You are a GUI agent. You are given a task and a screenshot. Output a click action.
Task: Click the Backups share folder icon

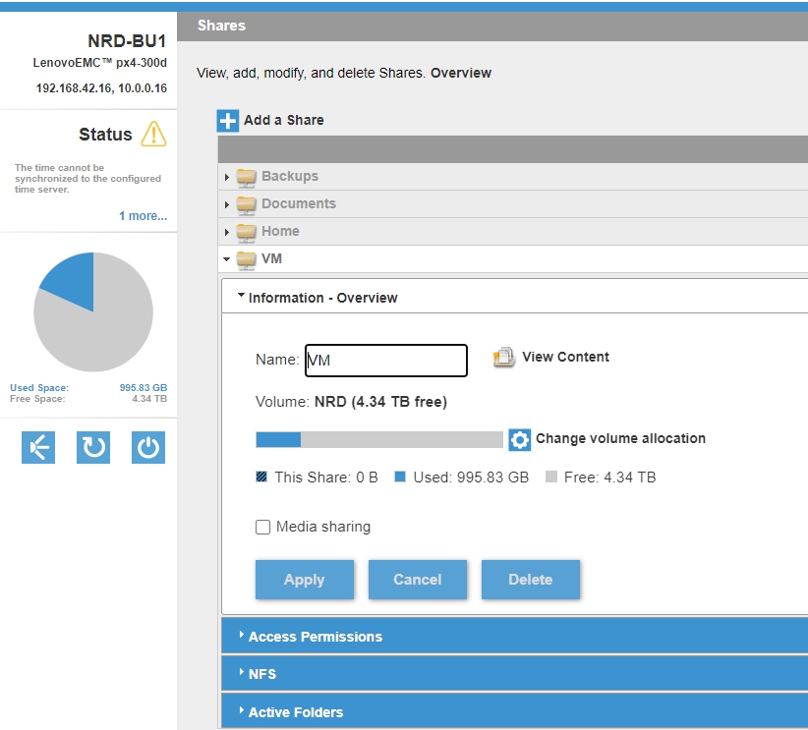pos(247,177)
